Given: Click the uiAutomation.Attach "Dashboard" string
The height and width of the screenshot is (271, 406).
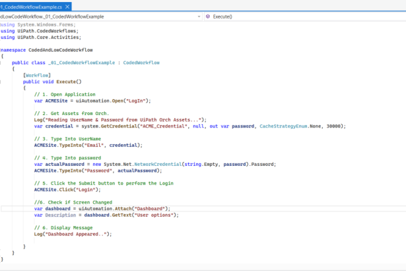Looking at the screenshot, I should pos(150,208).
